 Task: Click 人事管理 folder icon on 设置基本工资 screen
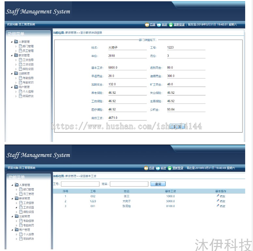tap(17, 185)
